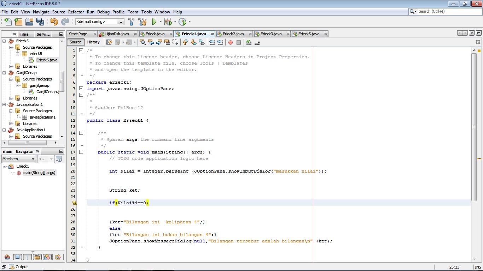
Task: Expand the GanjilGenap Libraries node
Action: coord(11,98)
